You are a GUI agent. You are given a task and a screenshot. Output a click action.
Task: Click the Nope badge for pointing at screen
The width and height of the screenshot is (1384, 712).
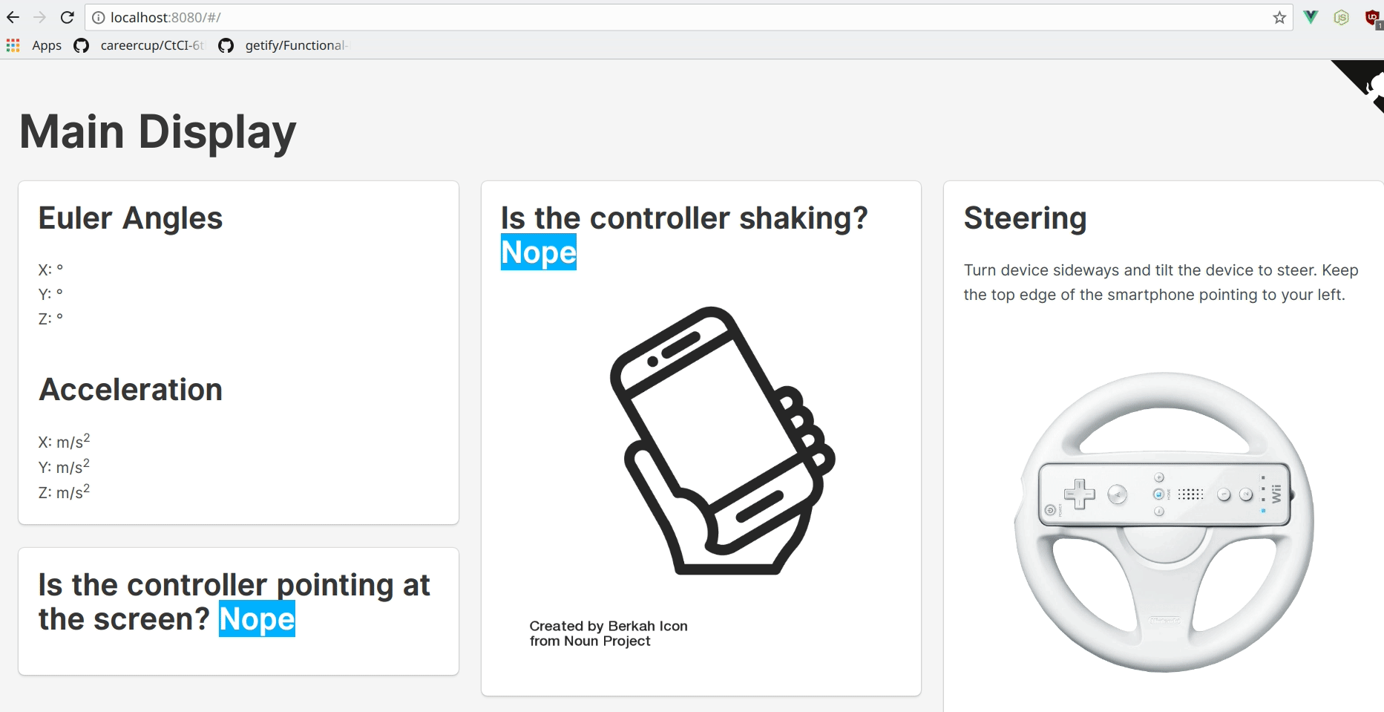[x=258, y=618]
